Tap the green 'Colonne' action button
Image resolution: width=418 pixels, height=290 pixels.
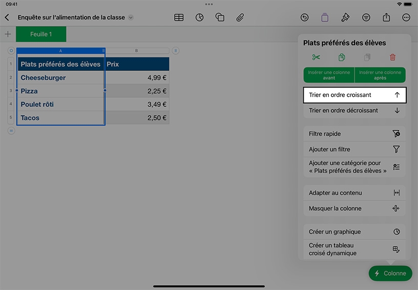(x=390, y=273)
